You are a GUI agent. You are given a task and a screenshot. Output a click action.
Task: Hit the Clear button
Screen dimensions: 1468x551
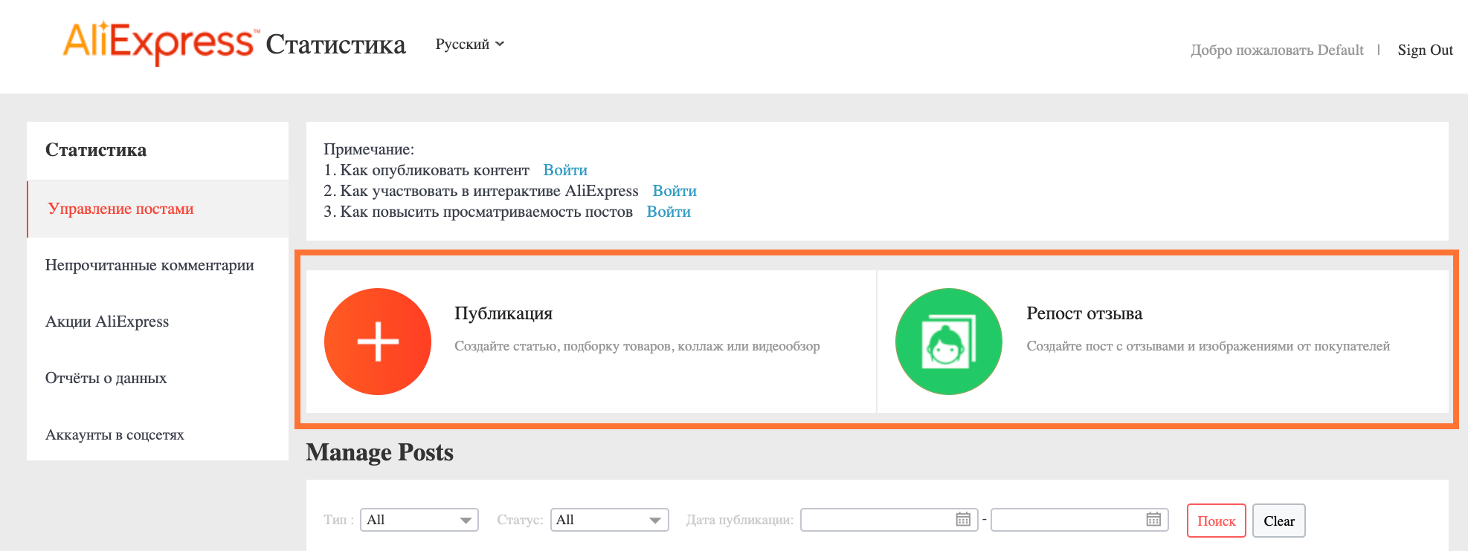point(1279,521)
